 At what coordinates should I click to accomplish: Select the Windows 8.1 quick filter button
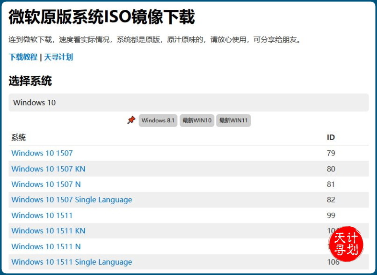point(158,120)
